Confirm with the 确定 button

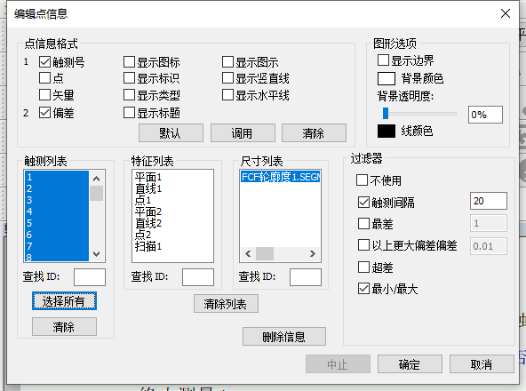[x=410, y=363]
